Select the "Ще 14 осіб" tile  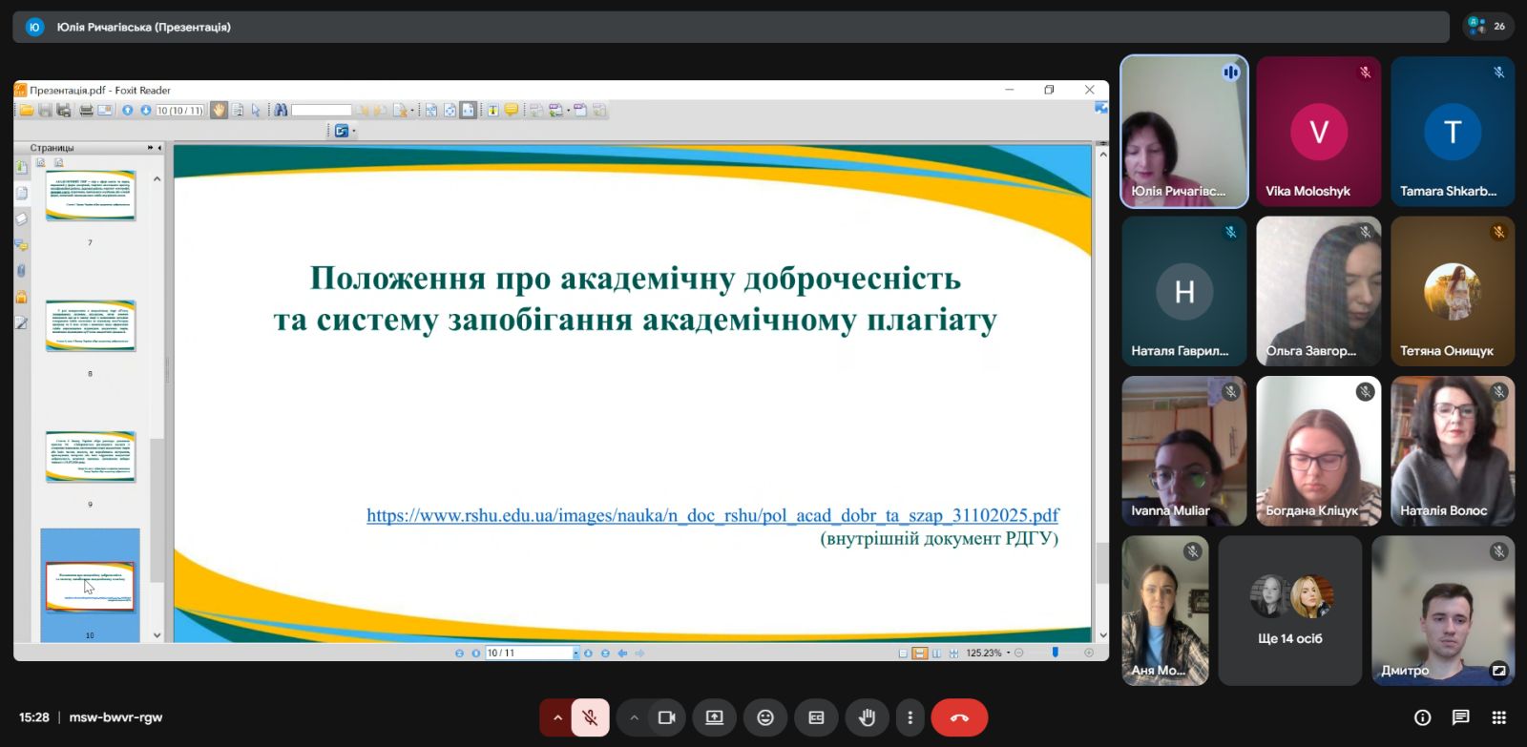point(1289,611)
